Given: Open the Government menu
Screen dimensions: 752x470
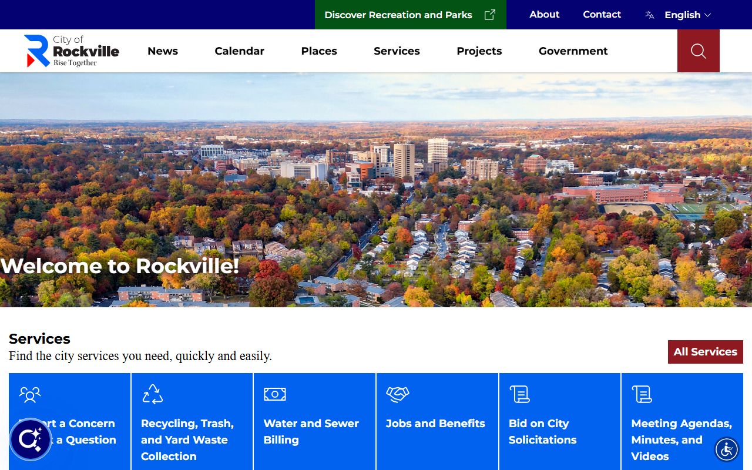Looking at the screenshot, I should coord(573,51).
